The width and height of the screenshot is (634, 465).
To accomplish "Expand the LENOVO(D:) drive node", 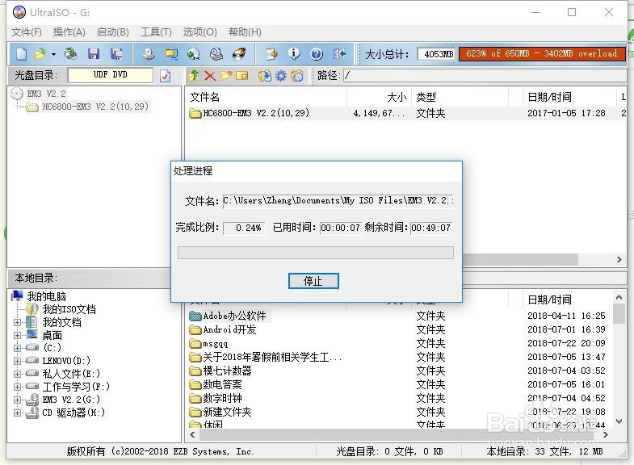I will tap(17, 361).
